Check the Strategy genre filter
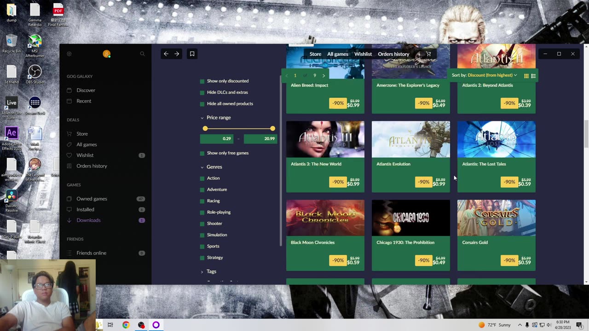This screenshot has width=589, height=331. click(202, 257)
